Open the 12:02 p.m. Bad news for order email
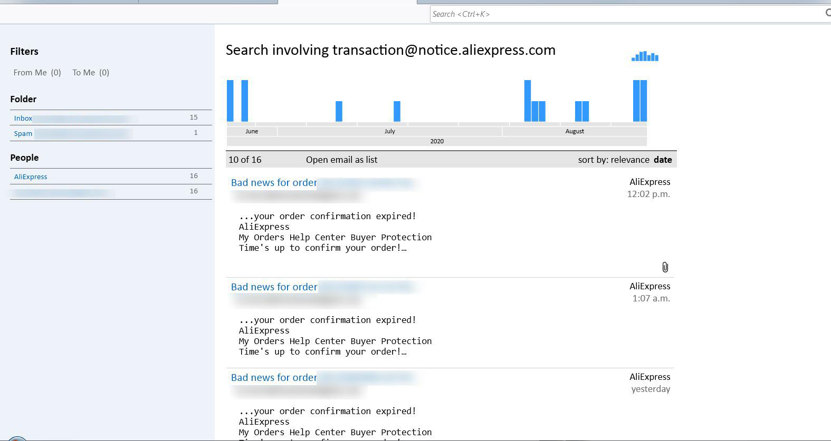The width and height of the screenshot is (831, 441). (274, 183)
